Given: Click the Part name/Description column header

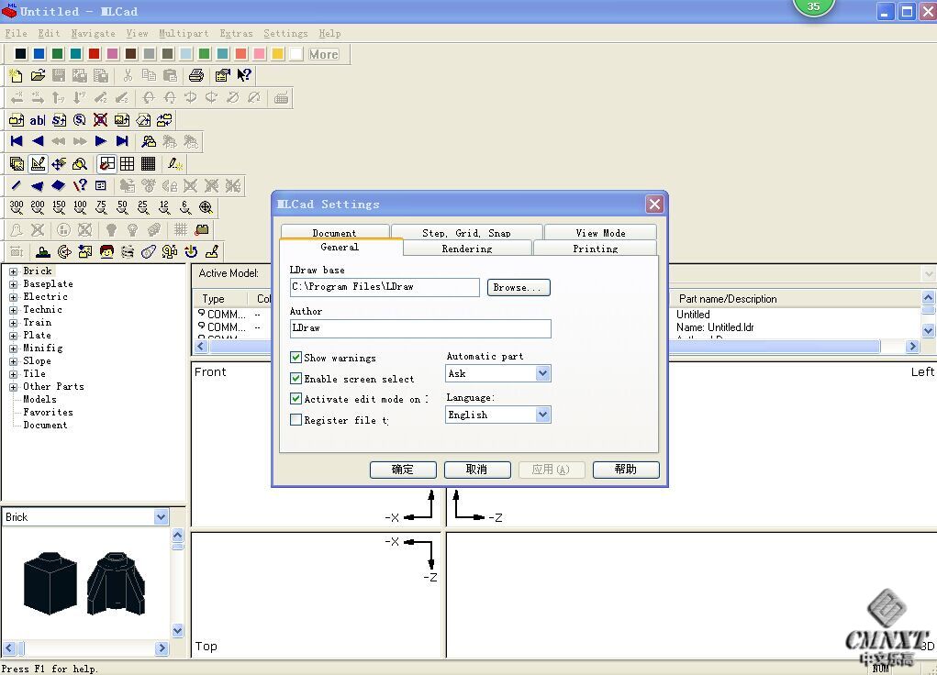Looking at the screenshot, I should (x=728, y=299).
